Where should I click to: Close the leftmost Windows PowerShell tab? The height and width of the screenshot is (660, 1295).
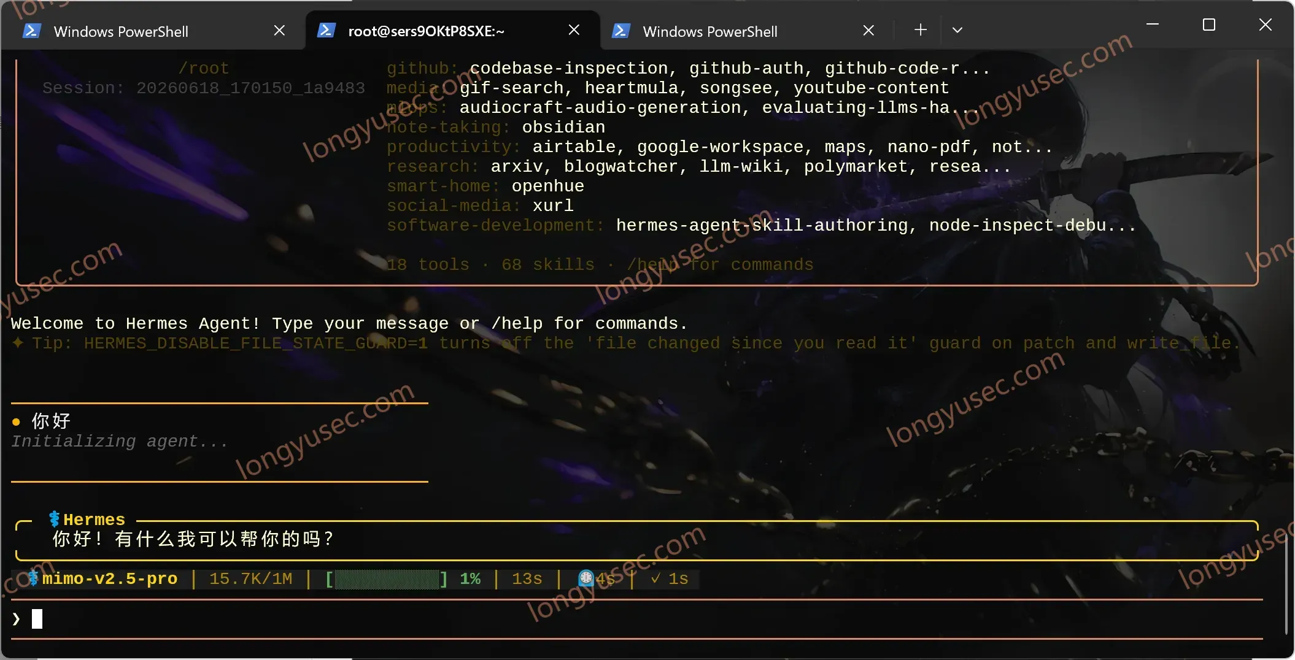(279, 31)
